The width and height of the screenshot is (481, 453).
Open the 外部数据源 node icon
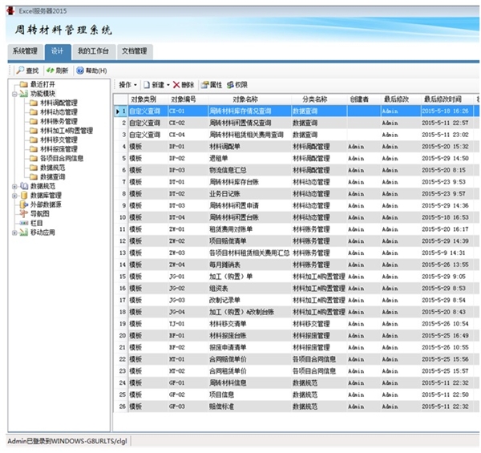(x=24, y=204)
